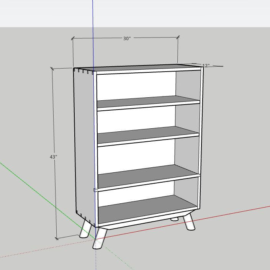Select the front-left angled leg

pyautogui.click(x=100, y=238)
